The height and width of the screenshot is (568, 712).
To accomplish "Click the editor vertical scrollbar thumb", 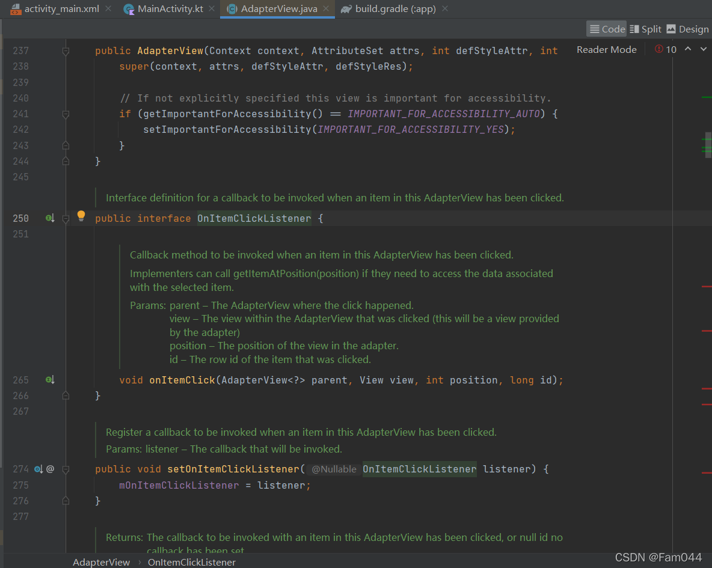I will pyautogui.click(x=708, y=145).
